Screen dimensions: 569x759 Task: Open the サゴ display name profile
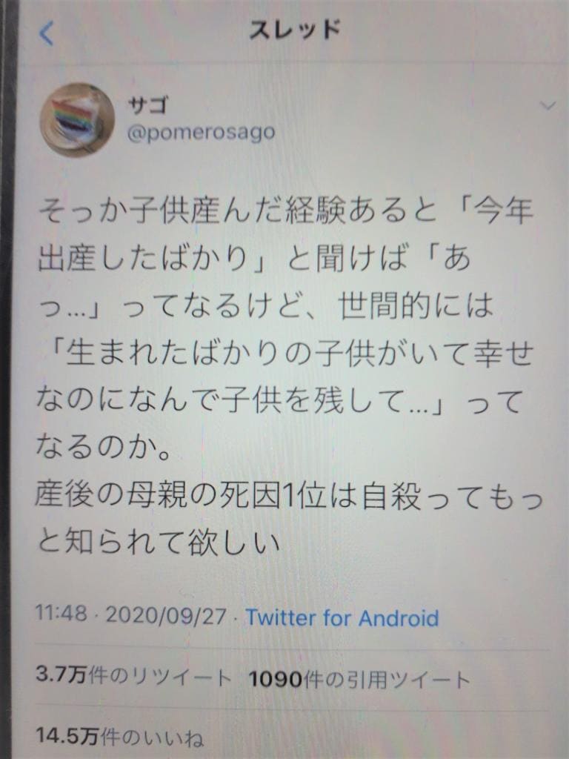pyautogui.click(x=147, y=105)
